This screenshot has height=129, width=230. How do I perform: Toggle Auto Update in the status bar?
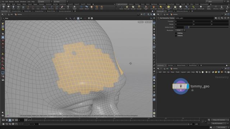coord(221,128)
